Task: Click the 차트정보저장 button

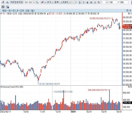Action: point(17,2)
